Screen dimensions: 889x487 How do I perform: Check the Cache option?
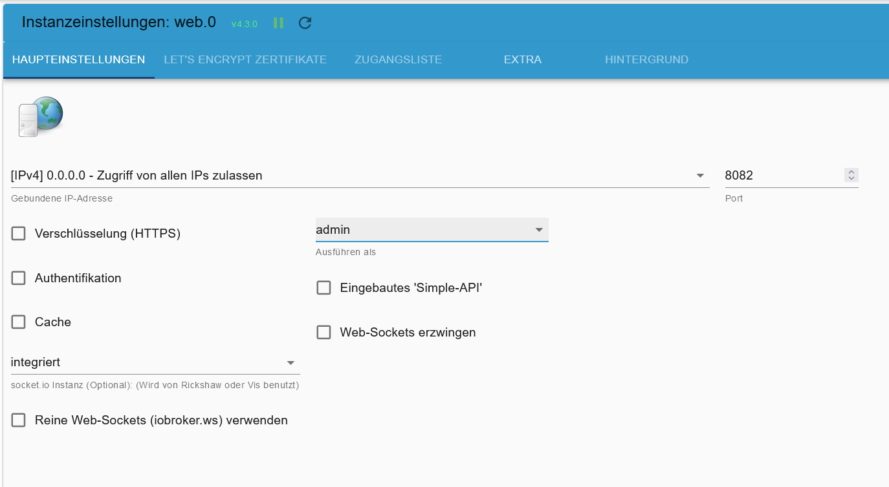tap(18, 322)
